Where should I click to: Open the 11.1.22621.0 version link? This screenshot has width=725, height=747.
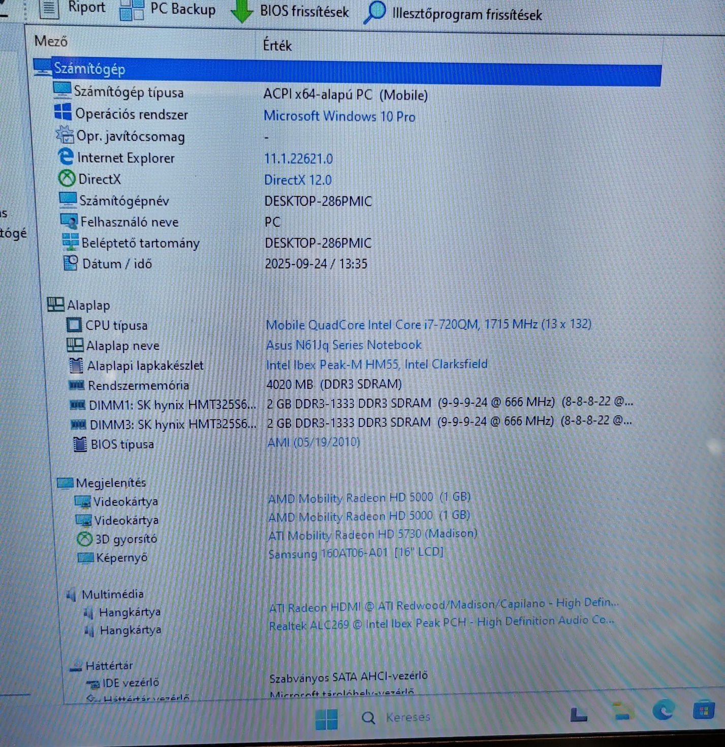[298, 159]
